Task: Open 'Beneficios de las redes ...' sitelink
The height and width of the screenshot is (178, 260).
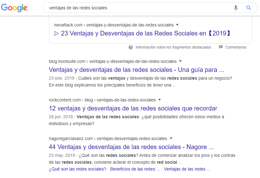Action: [135, 169]
